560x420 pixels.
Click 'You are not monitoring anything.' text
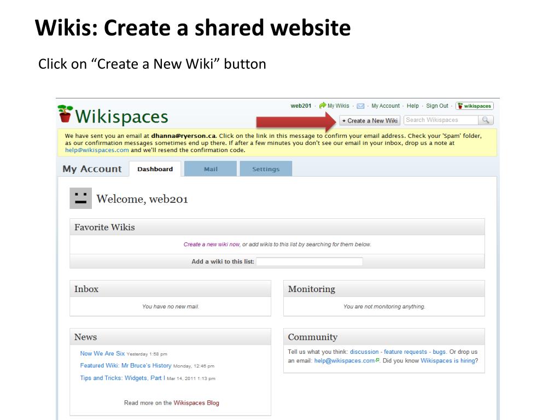(384, 306)
